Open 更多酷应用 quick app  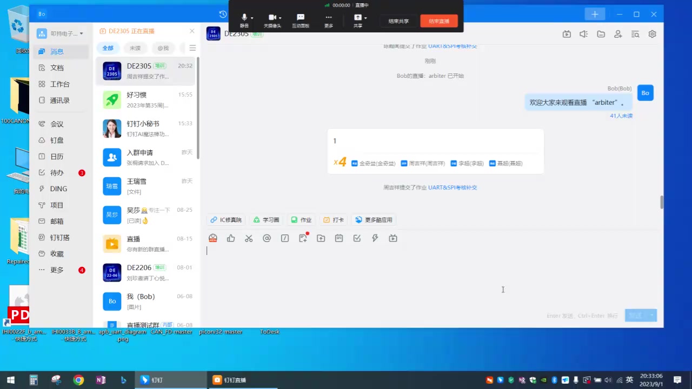click(x=374, y=220)
